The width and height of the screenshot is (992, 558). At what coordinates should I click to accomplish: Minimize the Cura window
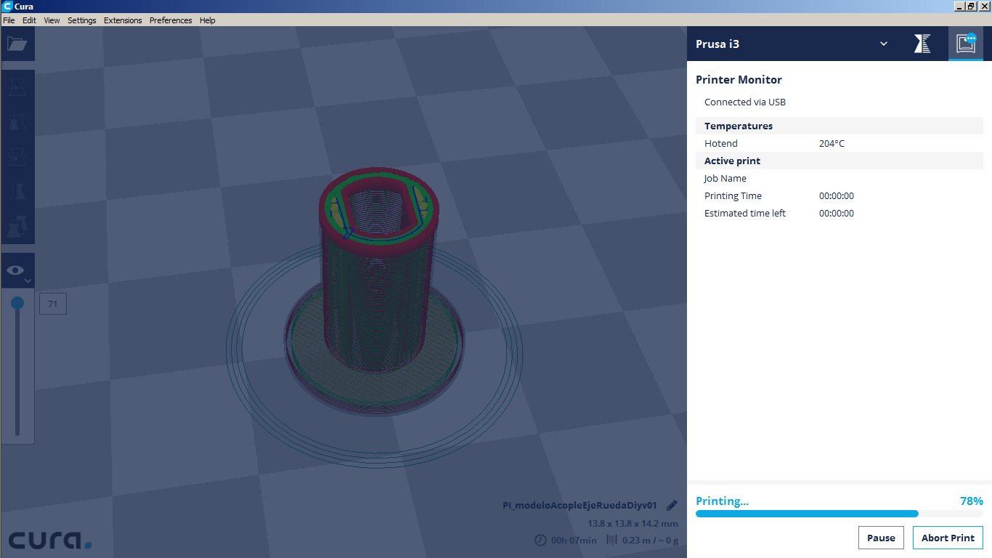pos(959,6)
